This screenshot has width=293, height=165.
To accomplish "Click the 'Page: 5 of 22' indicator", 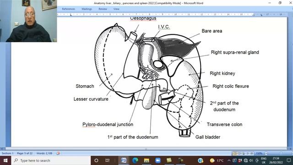I will [x=25, y=153].
